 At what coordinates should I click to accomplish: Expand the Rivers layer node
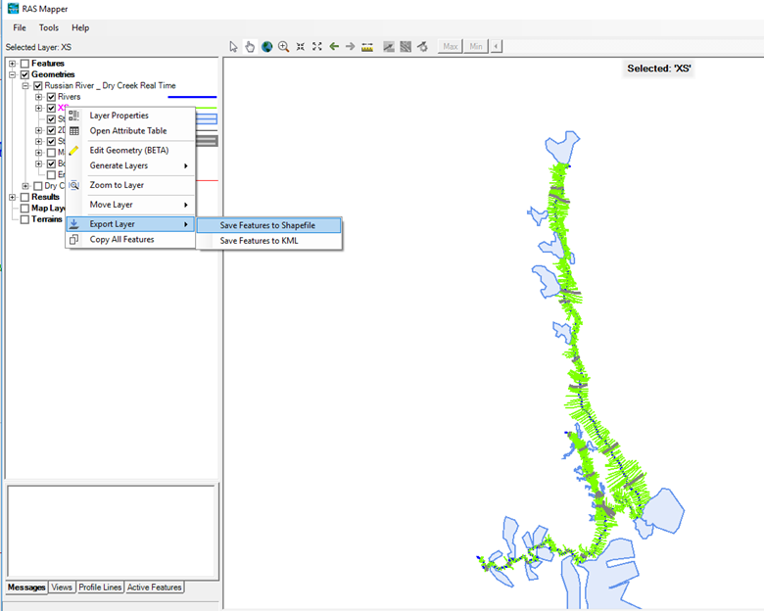tap(38, 97)
